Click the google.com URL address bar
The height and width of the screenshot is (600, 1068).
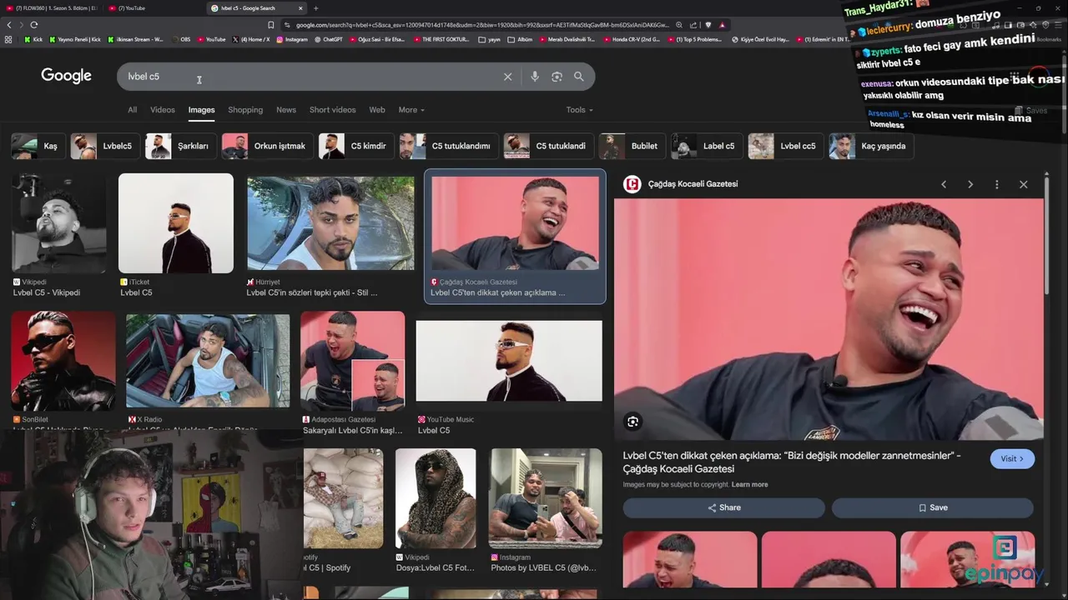pyautogui.click(x=482, y=25)
